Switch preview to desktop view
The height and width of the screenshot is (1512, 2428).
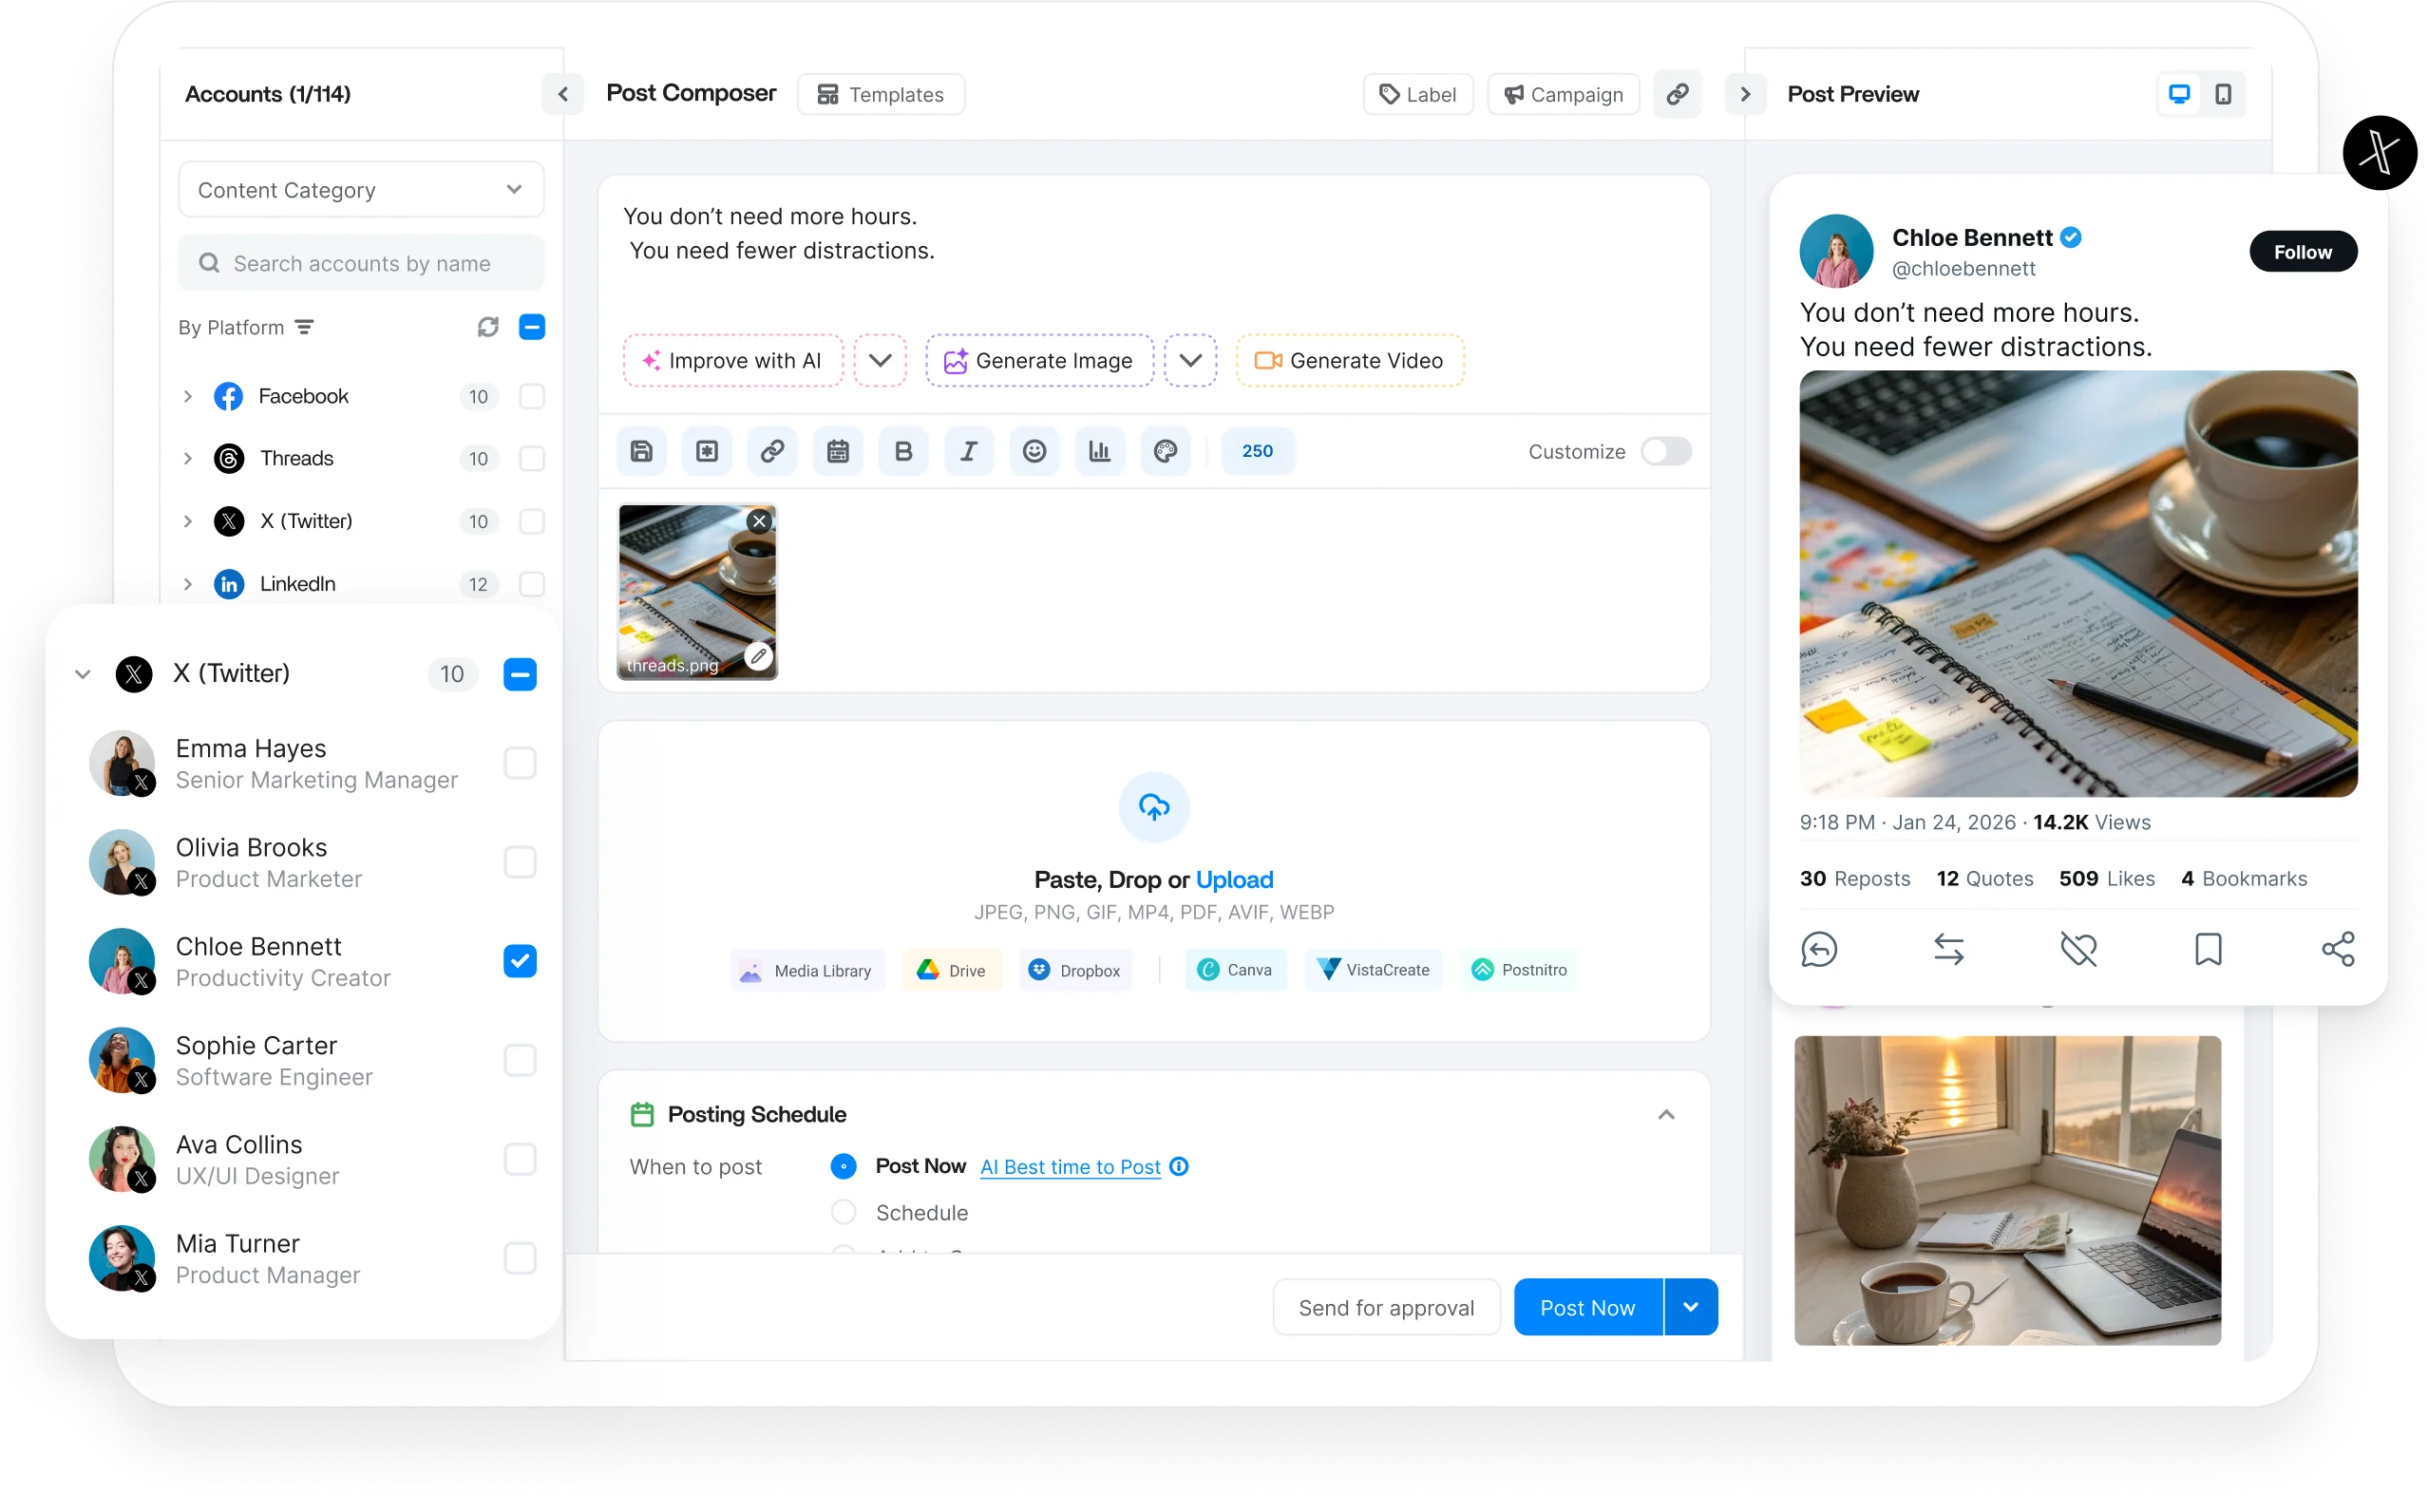click(2179, 94)
